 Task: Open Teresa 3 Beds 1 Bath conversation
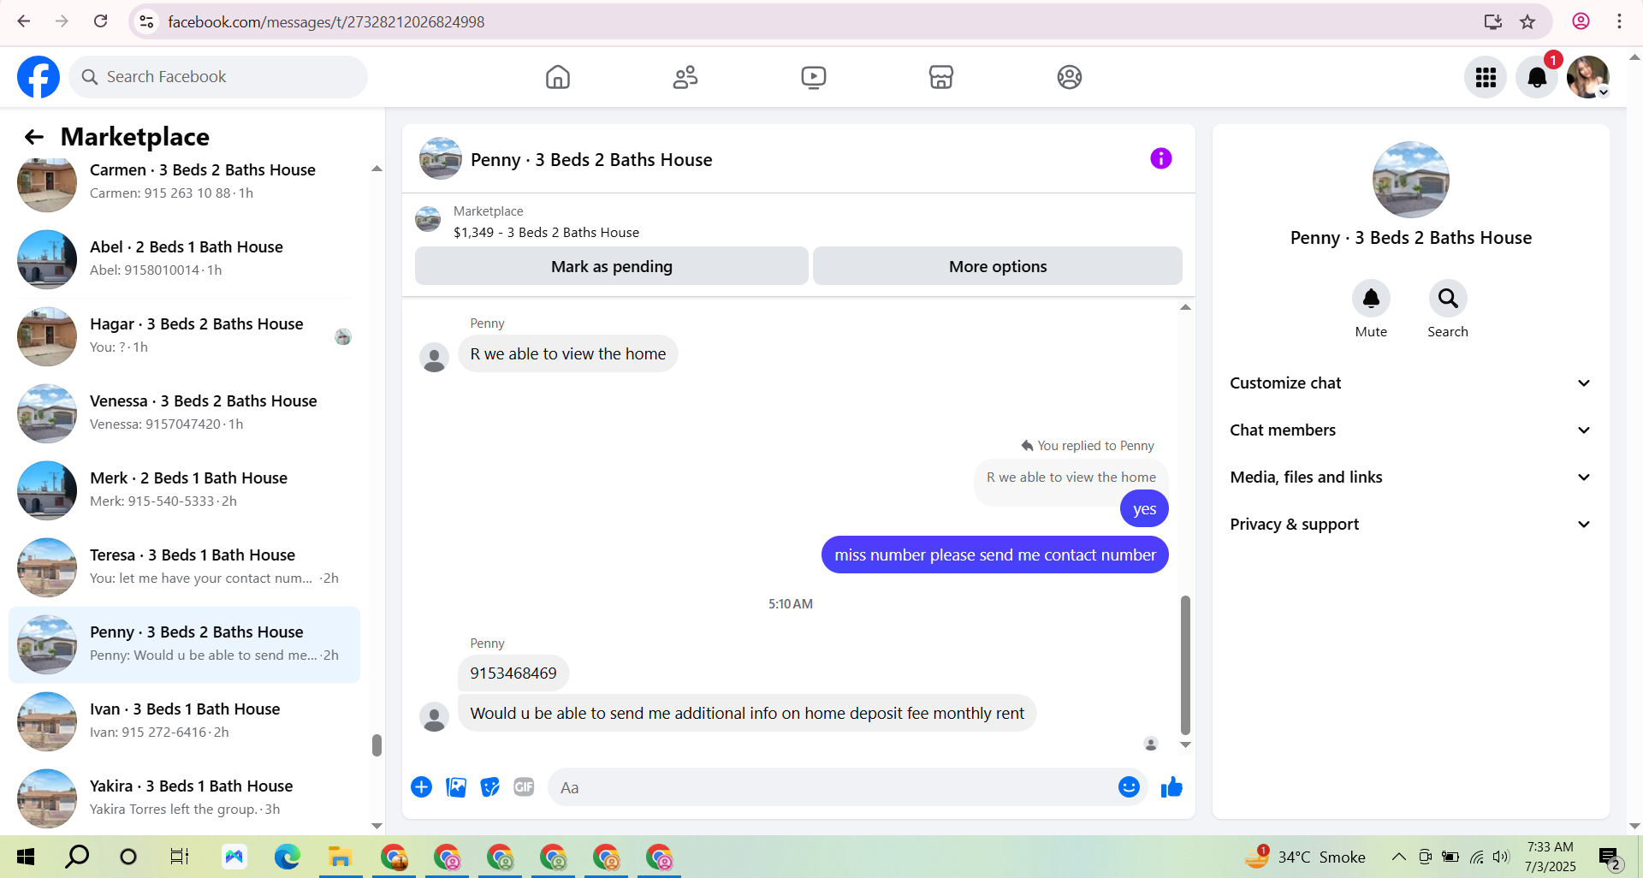[x=184, y=567]
